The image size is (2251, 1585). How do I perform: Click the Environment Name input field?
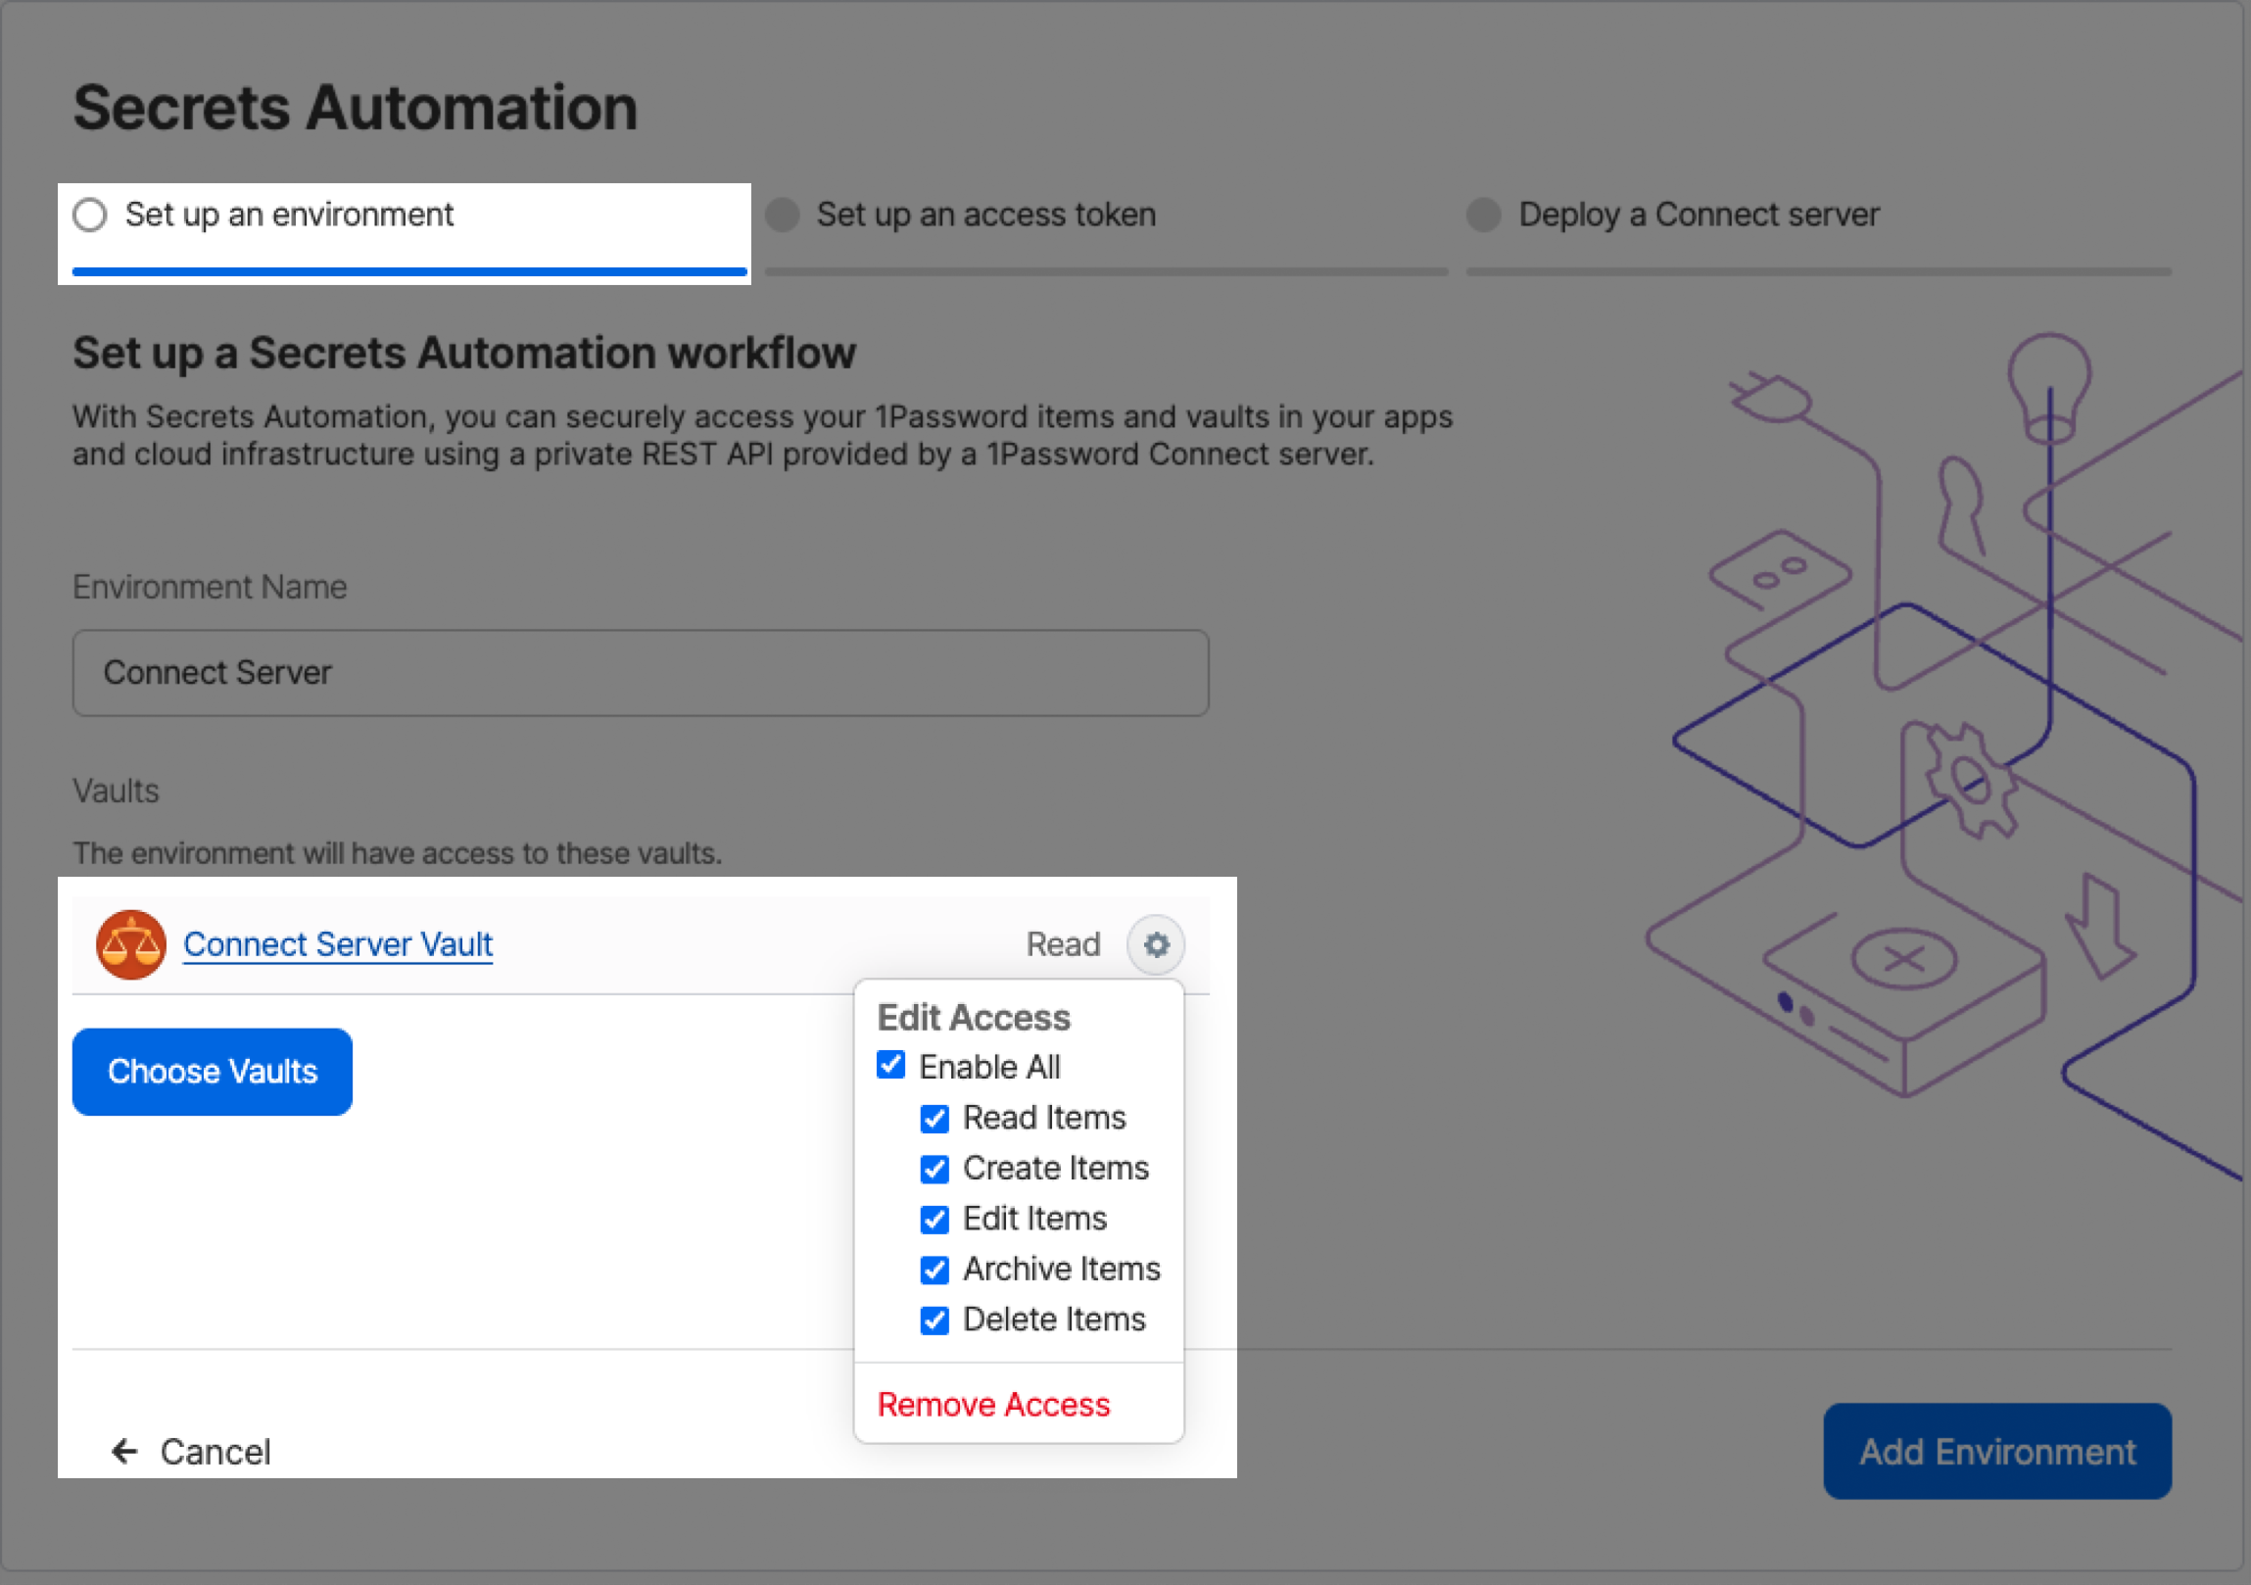(640, 672)
